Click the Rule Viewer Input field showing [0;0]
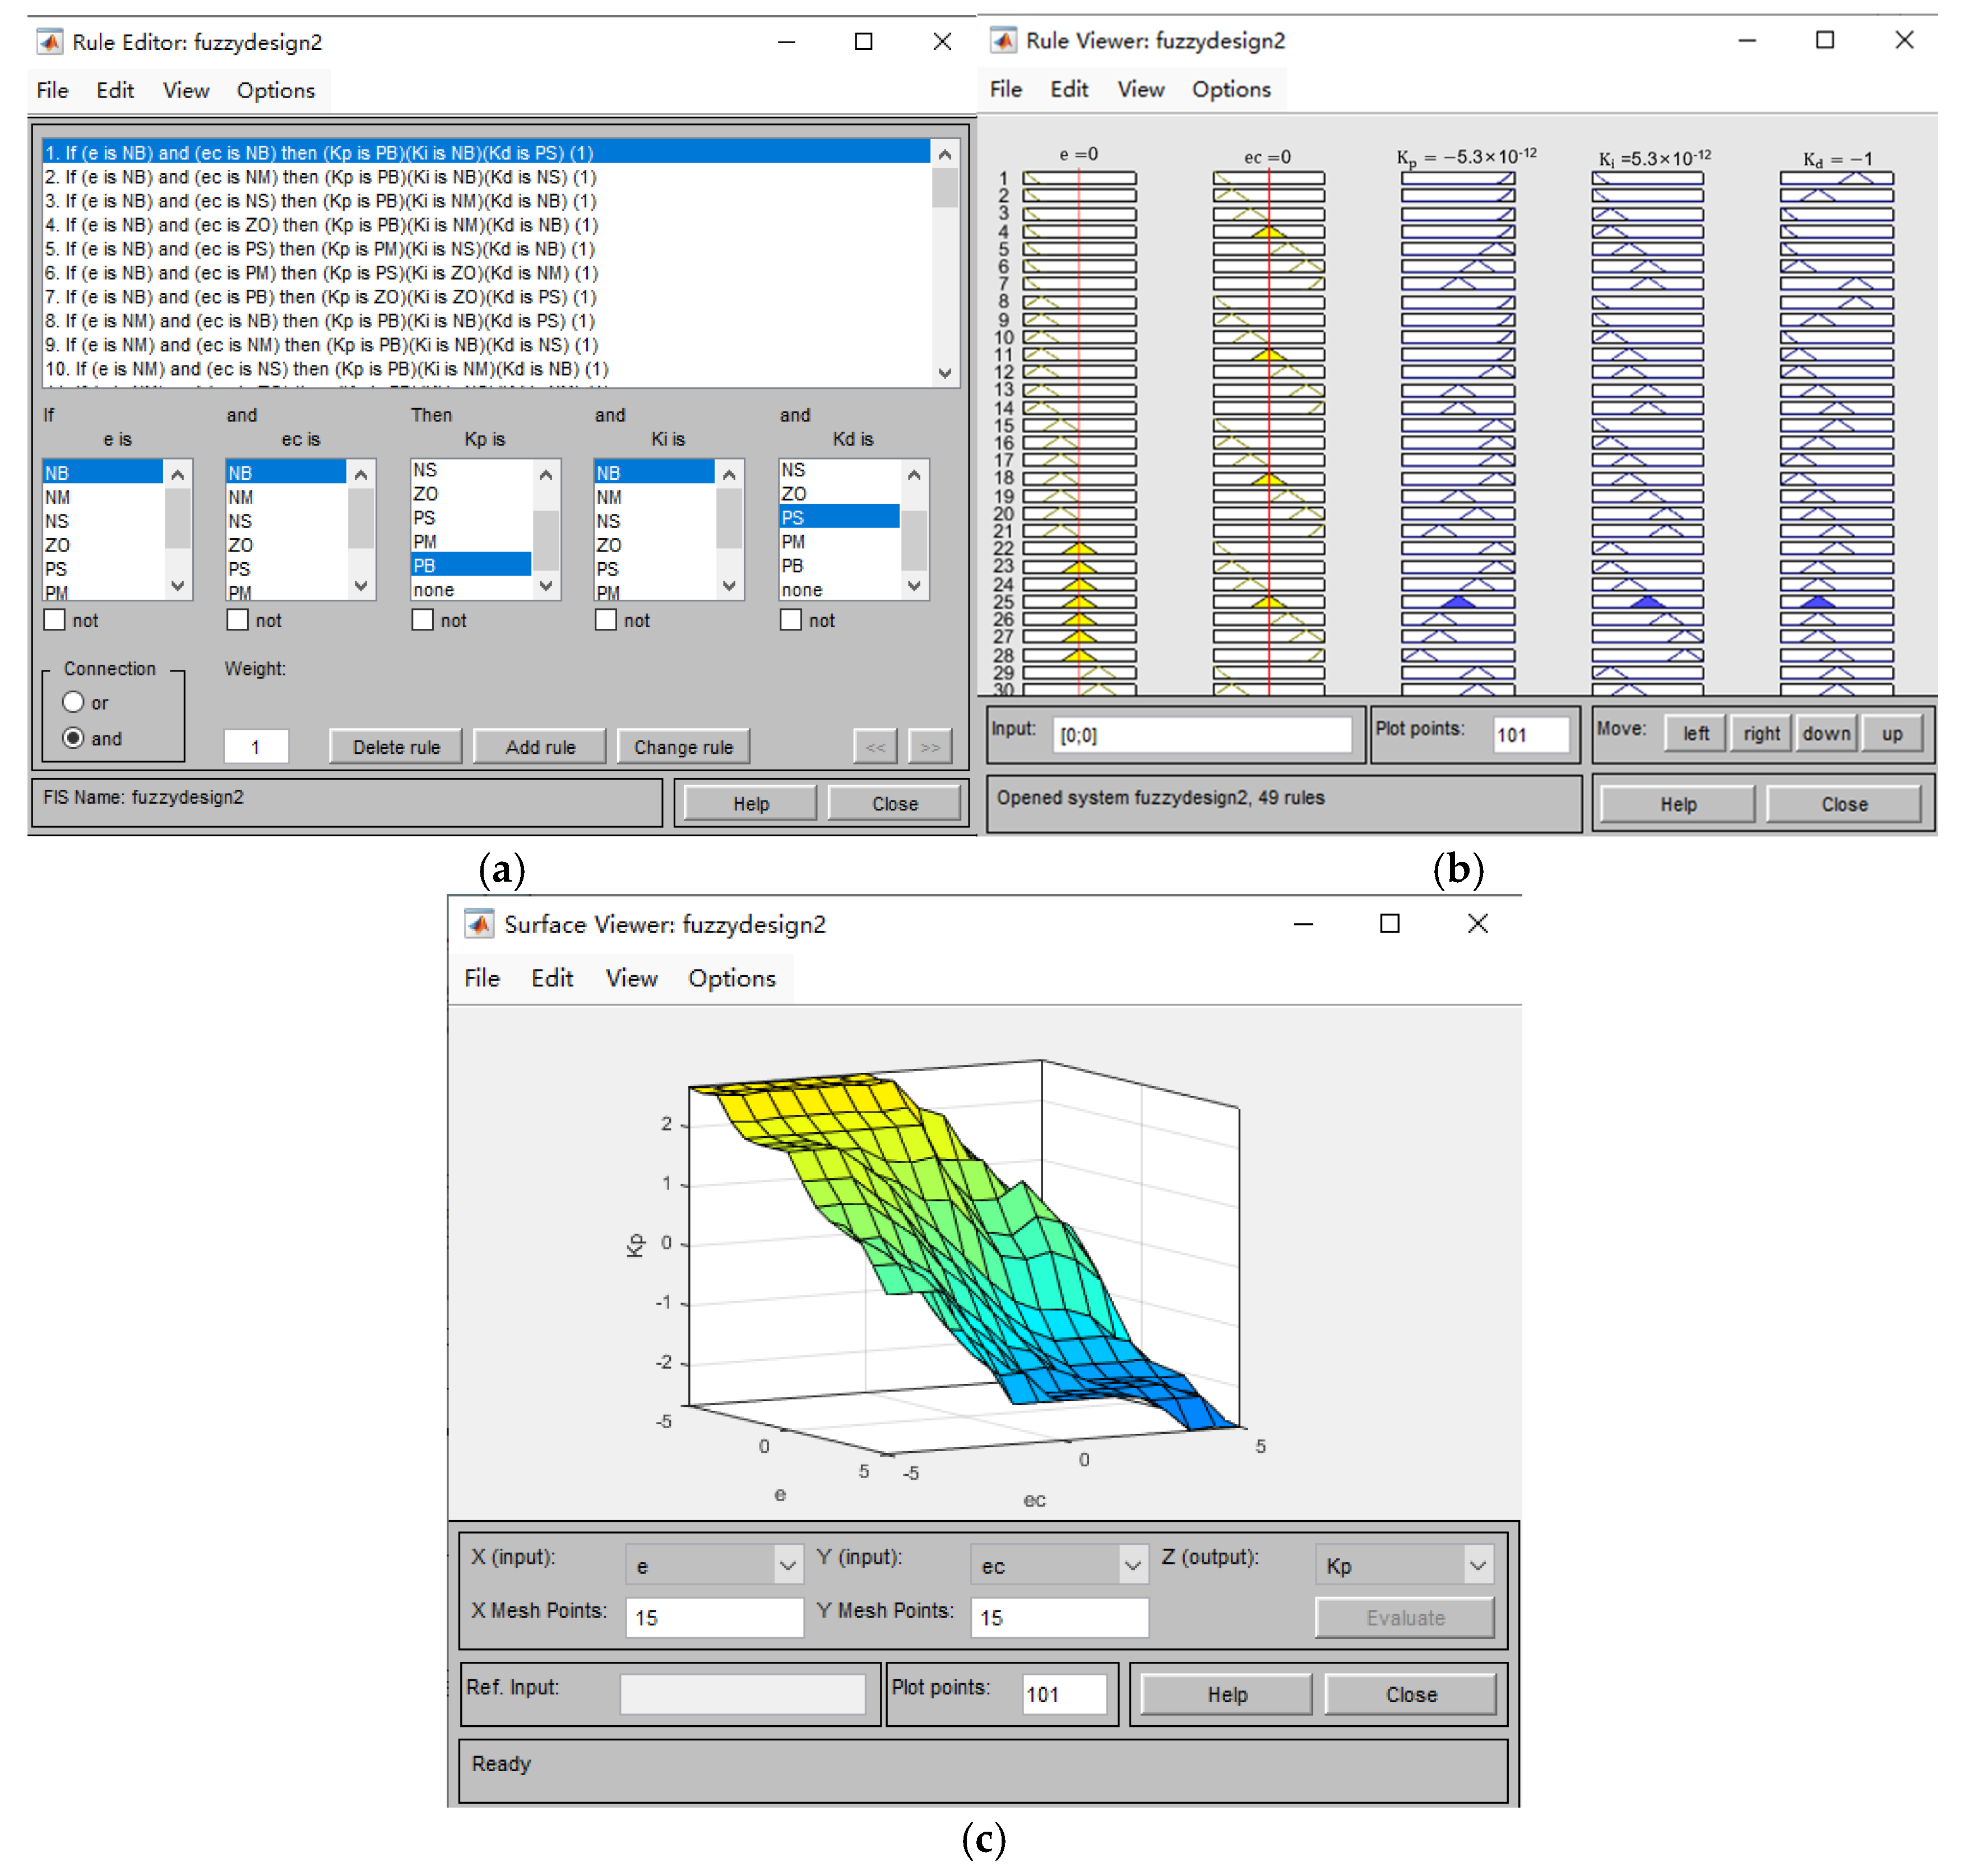Image resolution: width=1969 pixels, height=1876 pixels. click(x=1203, y=735)
